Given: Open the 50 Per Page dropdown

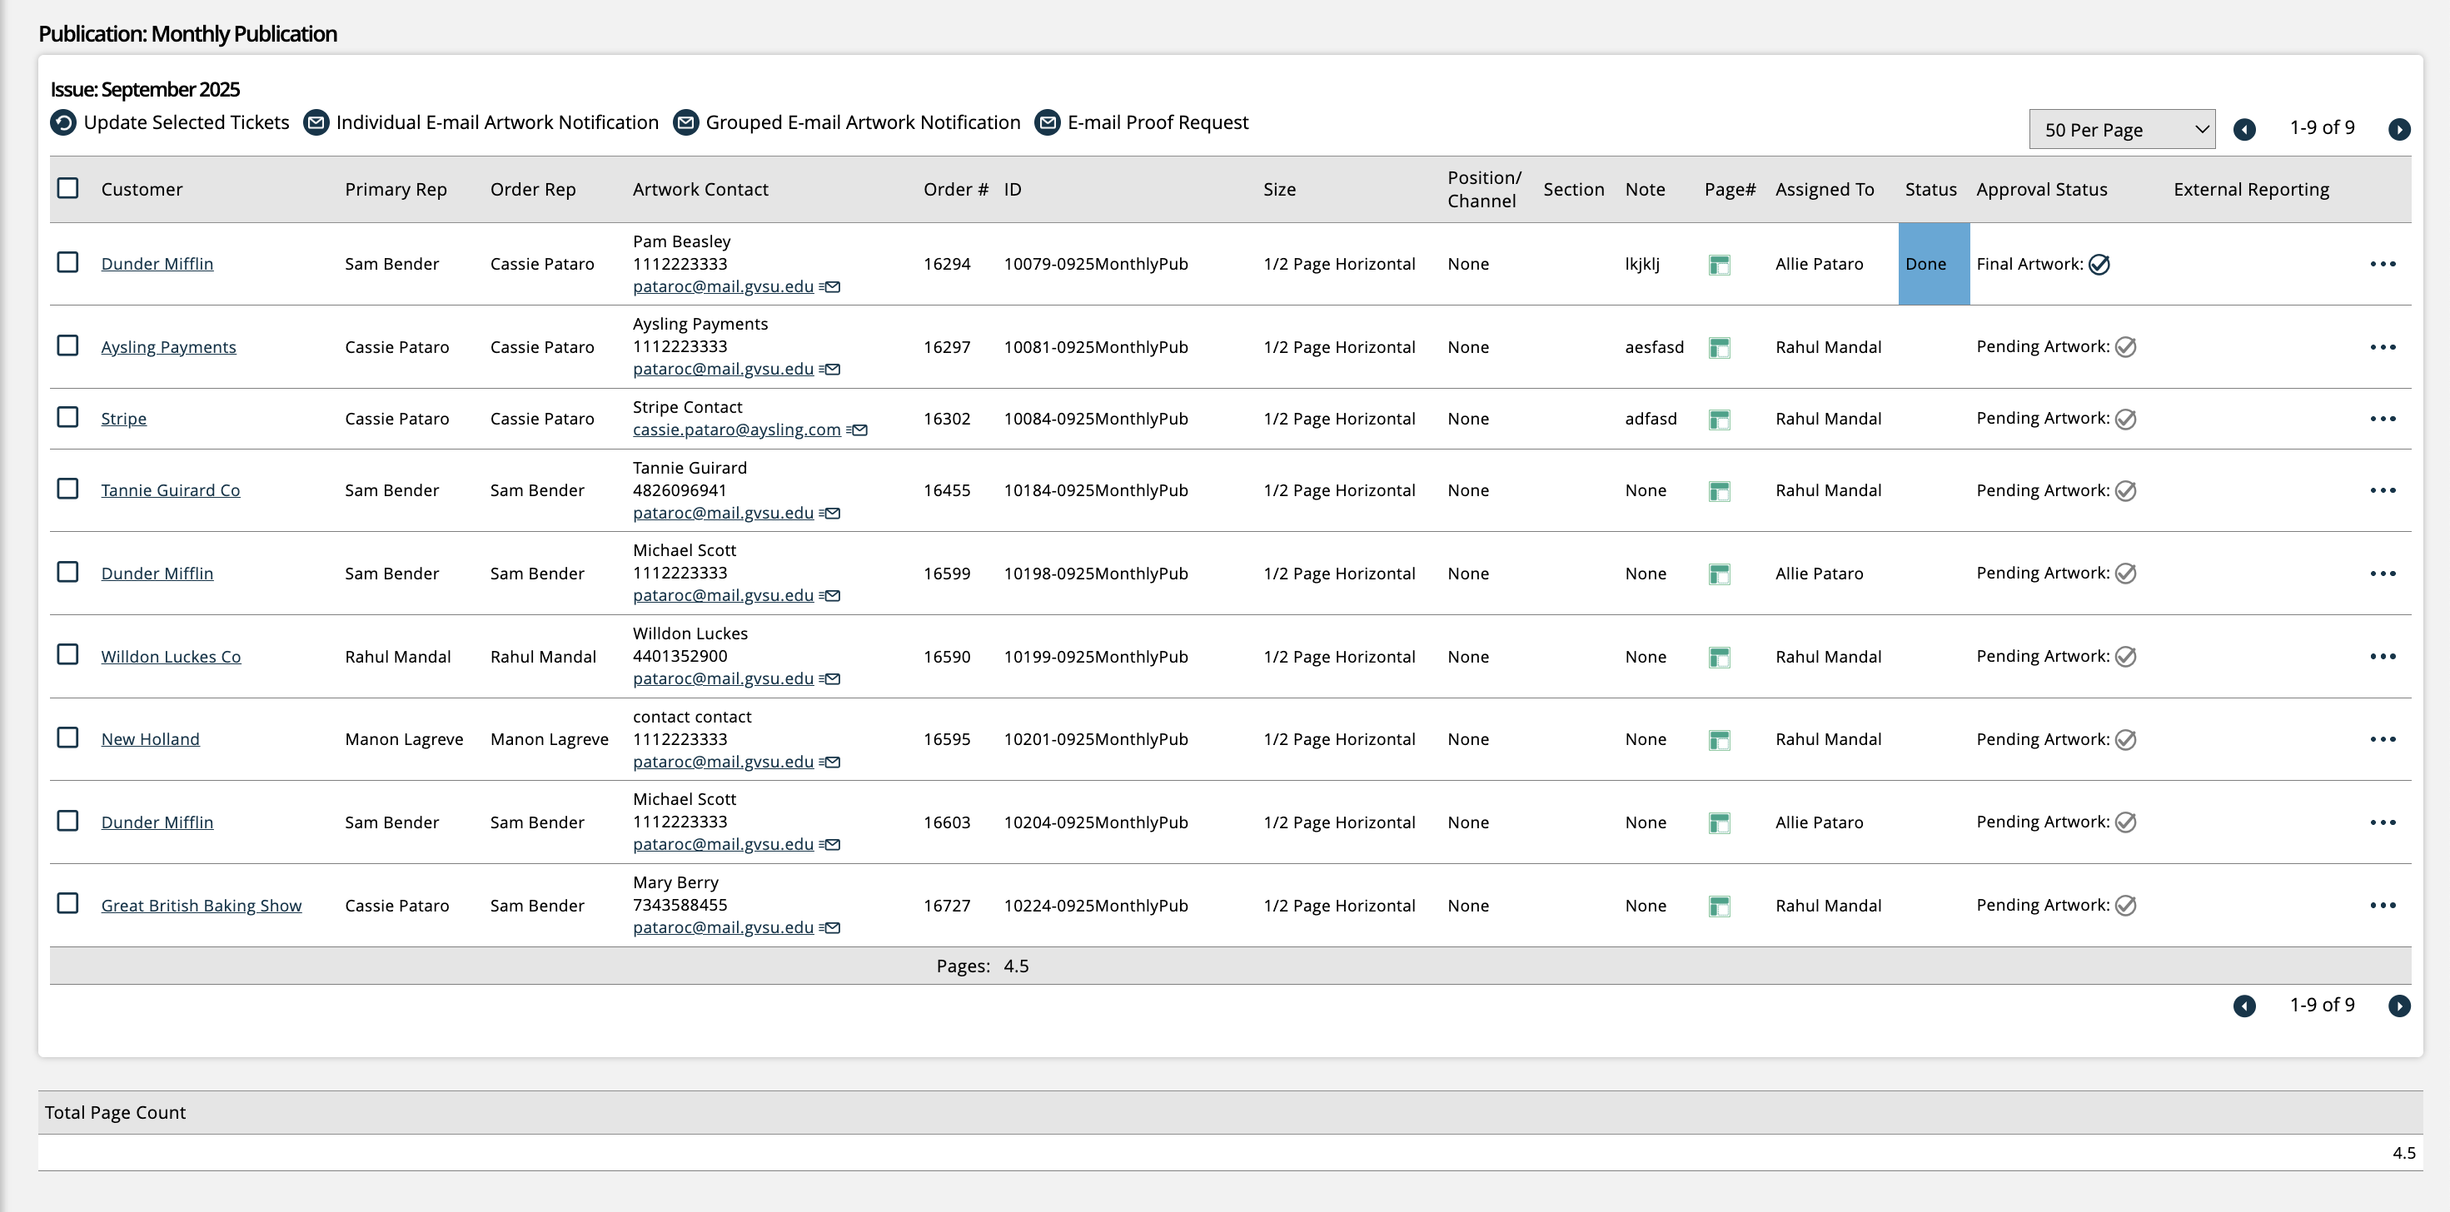Looking at the screenshot, I should (x=2121, y=129).
